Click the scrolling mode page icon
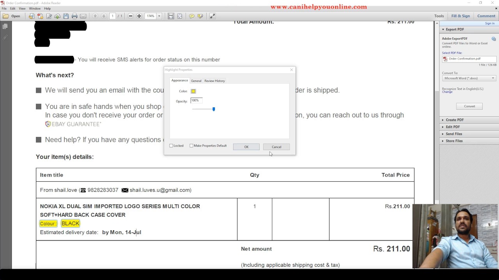499x280 pixels. pyautogui.click(x=171, y=16)
